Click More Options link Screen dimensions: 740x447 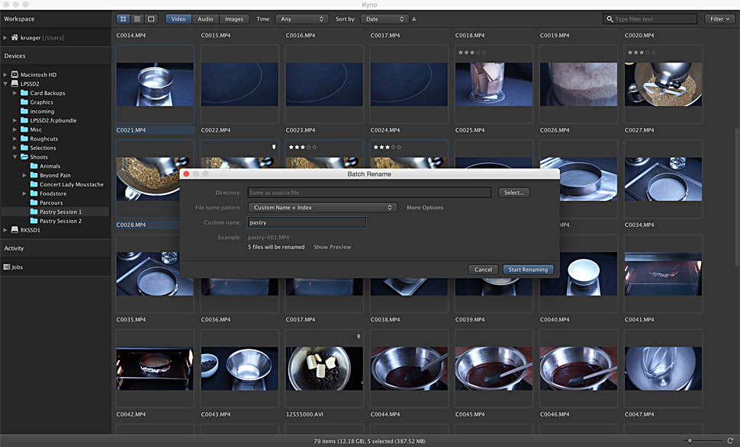click(x=425, y=208)
